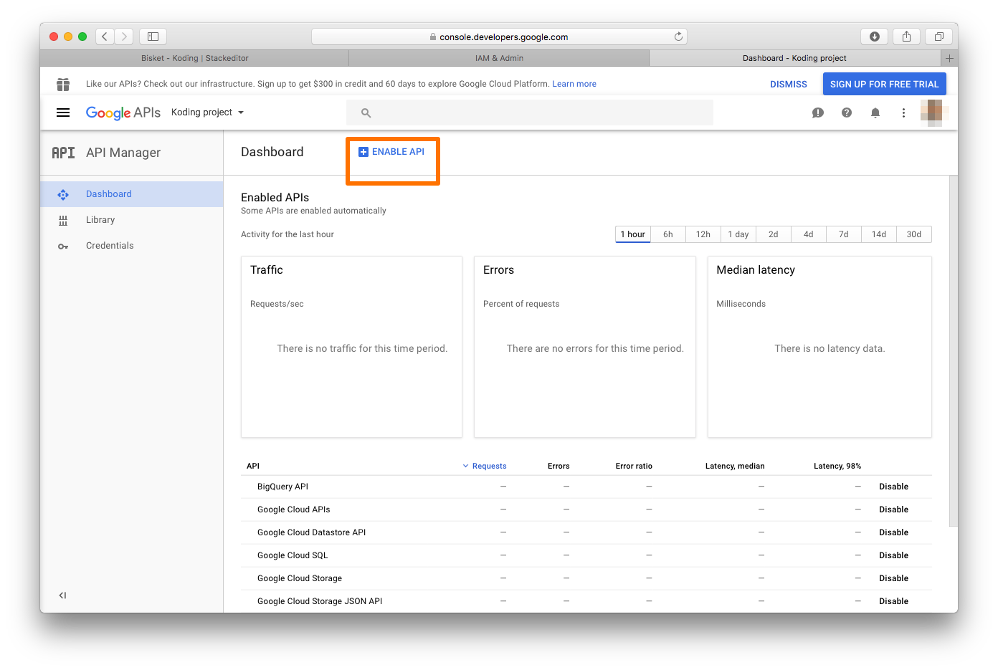Open Dashboard in the sidebar
This screenshot has height=670, width=998.
[132, 194]
